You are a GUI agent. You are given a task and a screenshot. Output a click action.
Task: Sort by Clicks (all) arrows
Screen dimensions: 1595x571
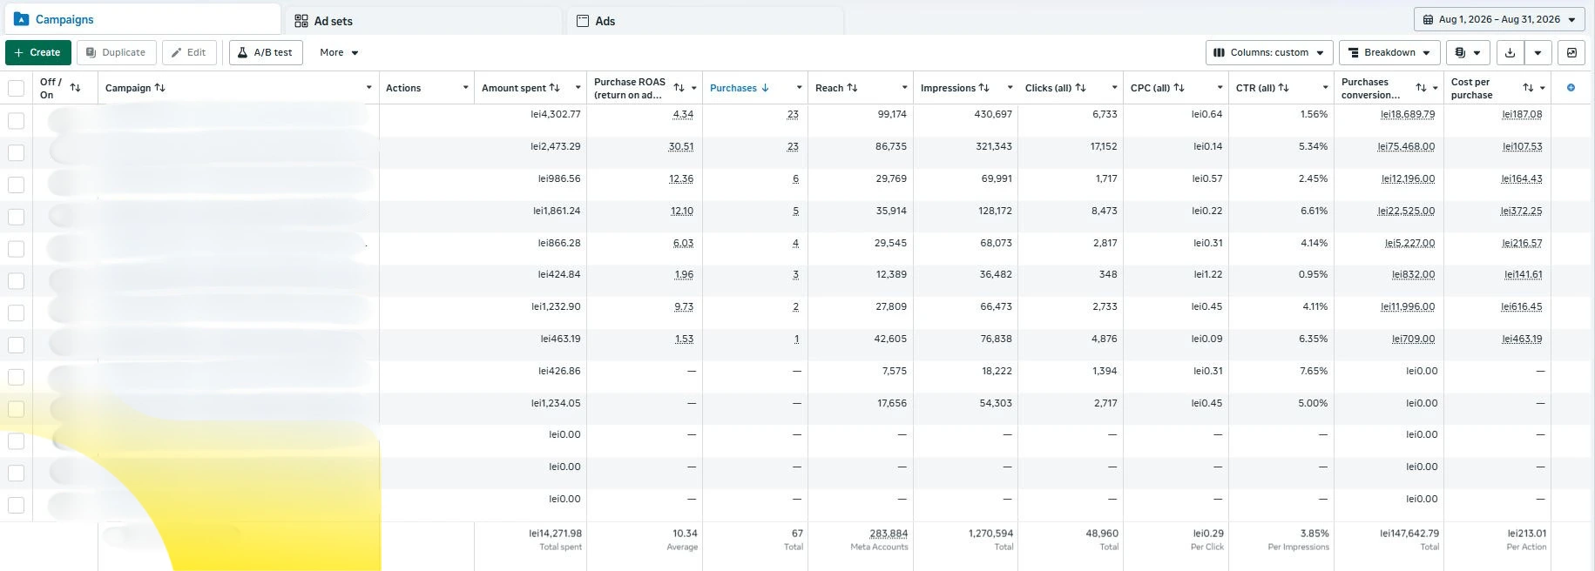click(x=1081, y=88)
